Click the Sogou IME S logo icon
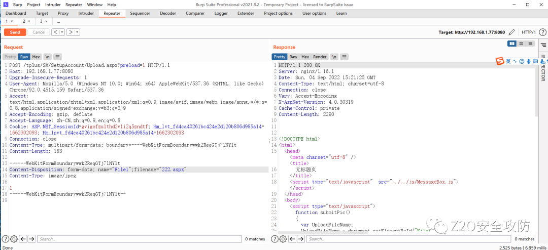This screenshot has height=250, width=548. [500, 61]
